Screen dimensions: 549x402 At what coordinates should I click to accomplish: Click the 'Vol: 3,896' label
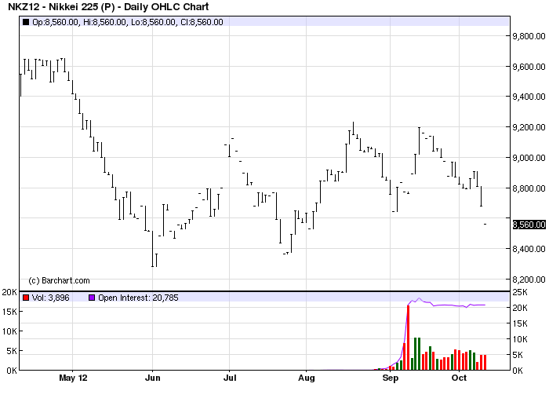tap(51, 298)
